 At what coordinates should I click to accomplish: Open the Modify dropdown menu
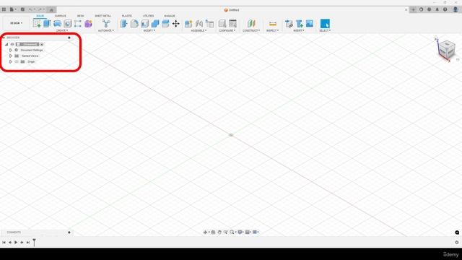coord(149,30)
